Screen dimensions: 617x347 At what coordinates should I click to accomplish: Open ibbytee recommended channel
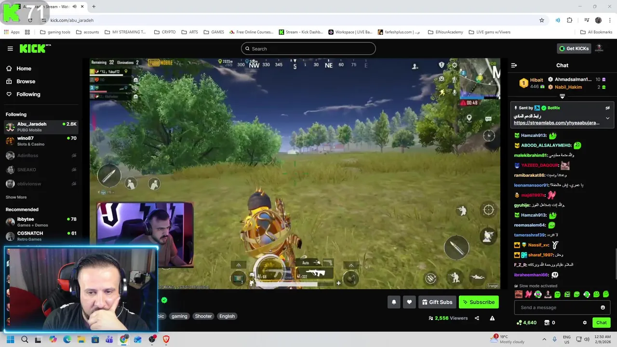[41, 222]
